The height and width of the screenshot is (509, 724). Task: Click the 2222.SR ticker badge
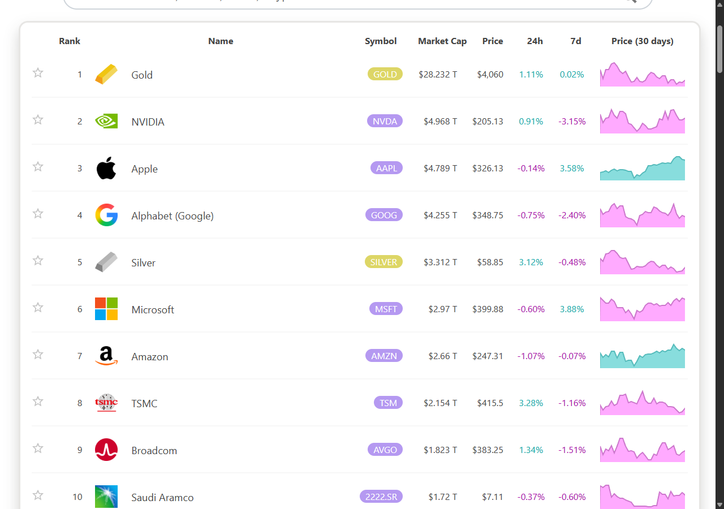pyautogui.click(x=381, y=497)
